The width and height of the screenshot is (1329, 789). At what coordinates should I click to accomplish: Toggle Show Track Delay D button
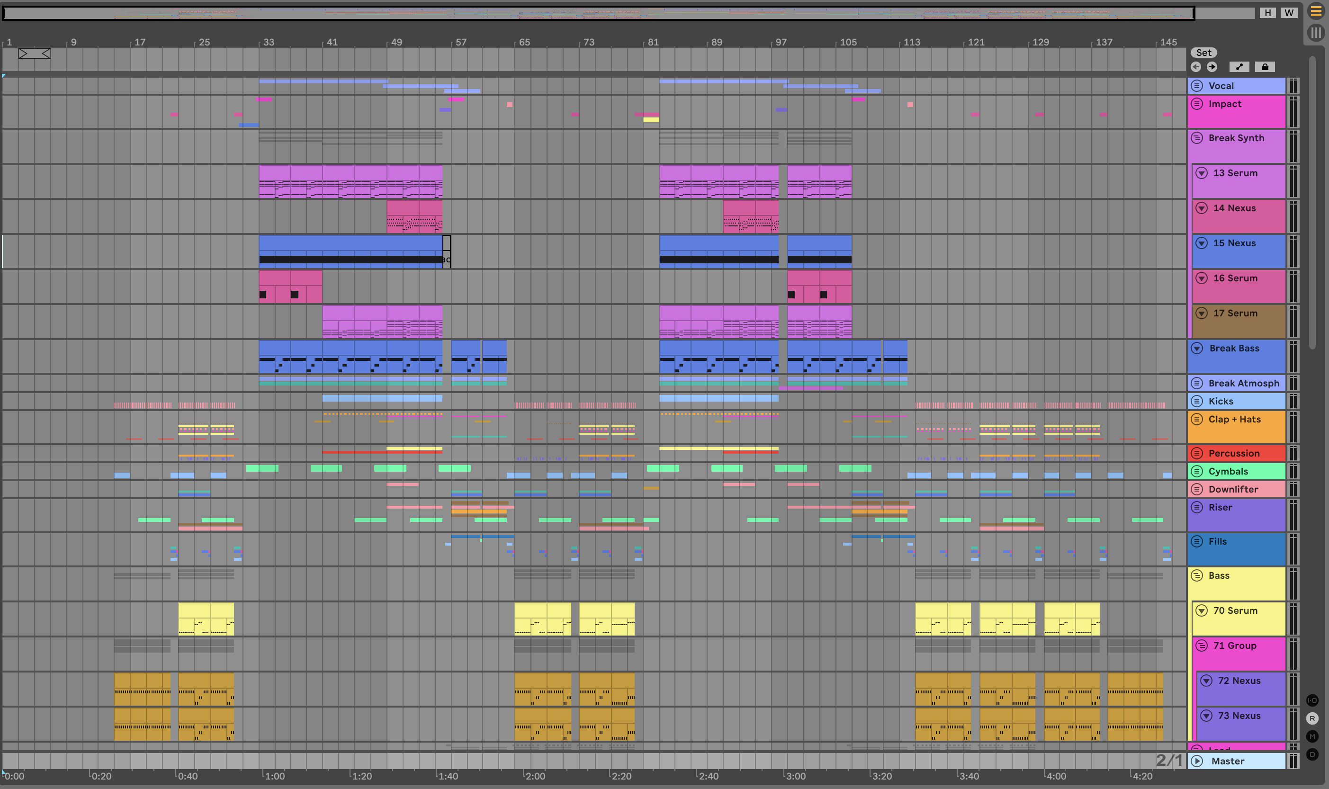[1312, 754]
